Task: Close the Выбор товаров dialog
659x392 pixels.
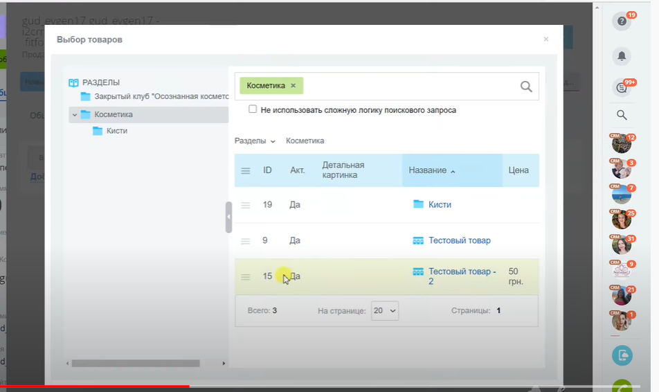Action: click(x=546, y=39)
